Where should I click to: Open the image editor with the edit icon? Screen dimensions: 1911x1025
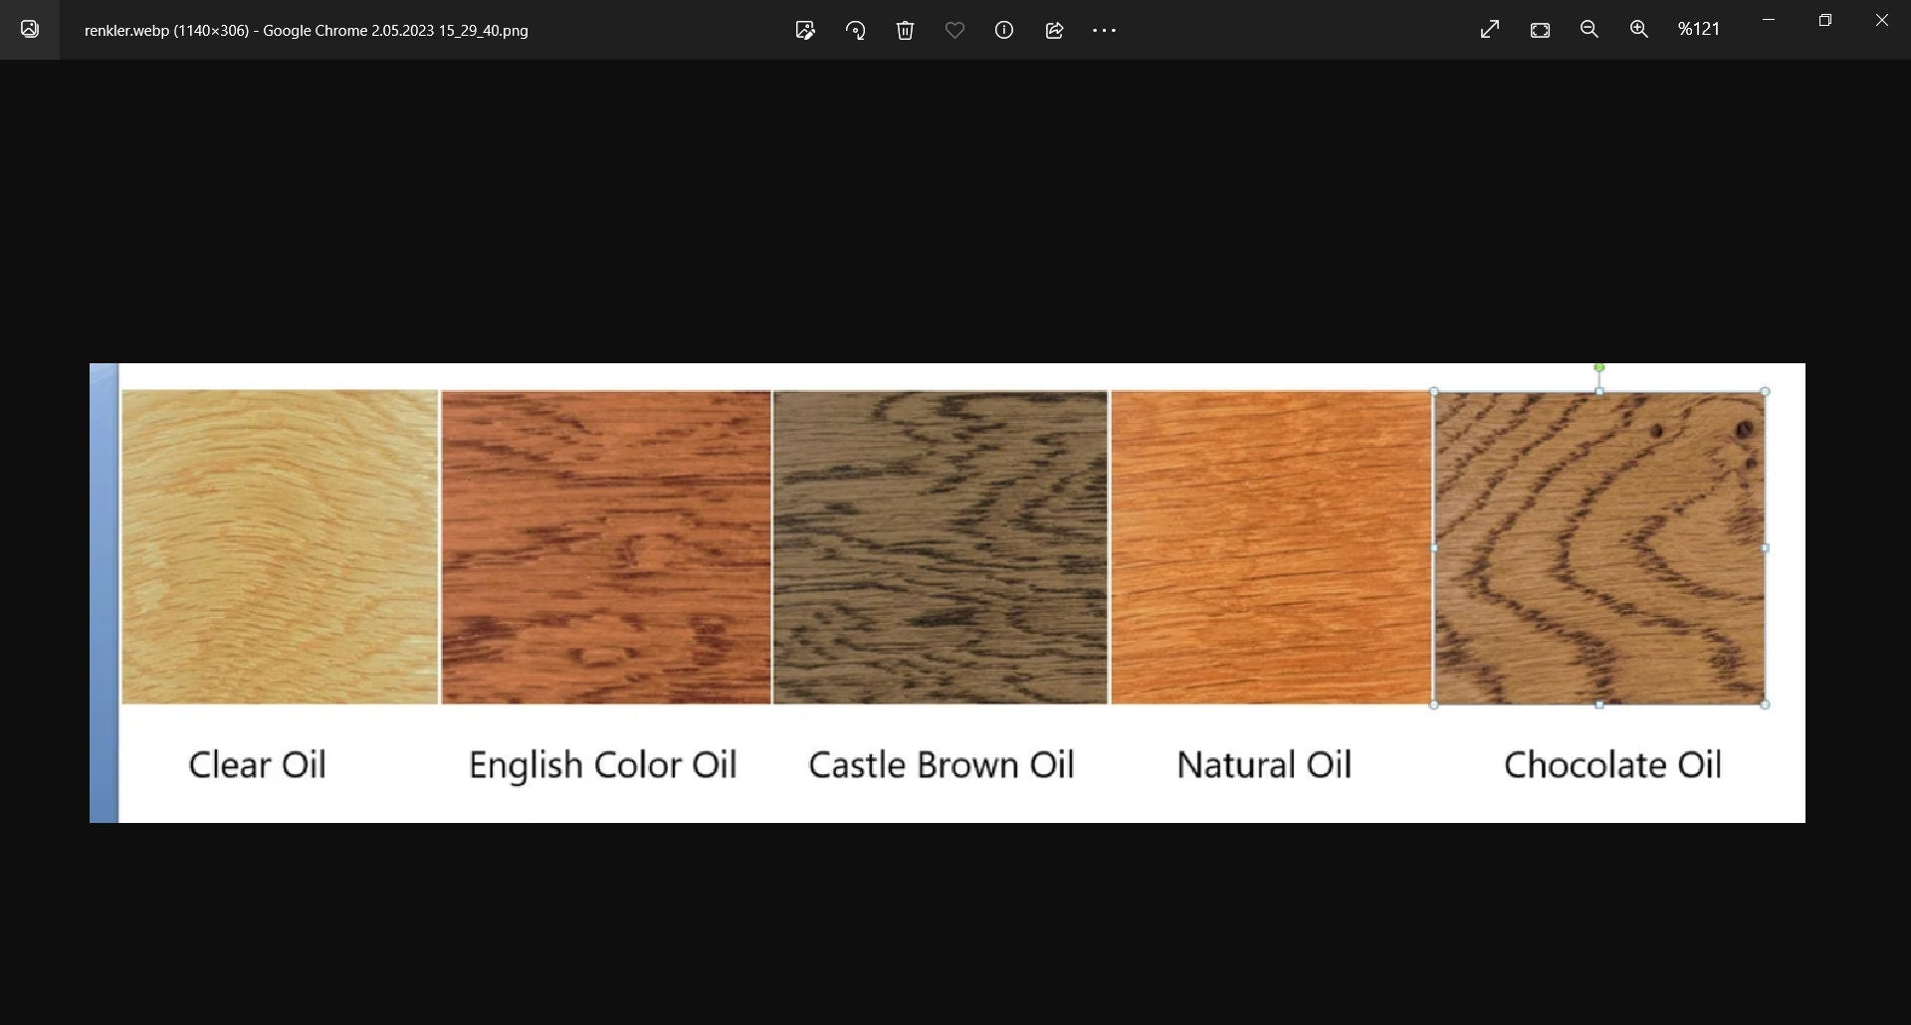805,30
